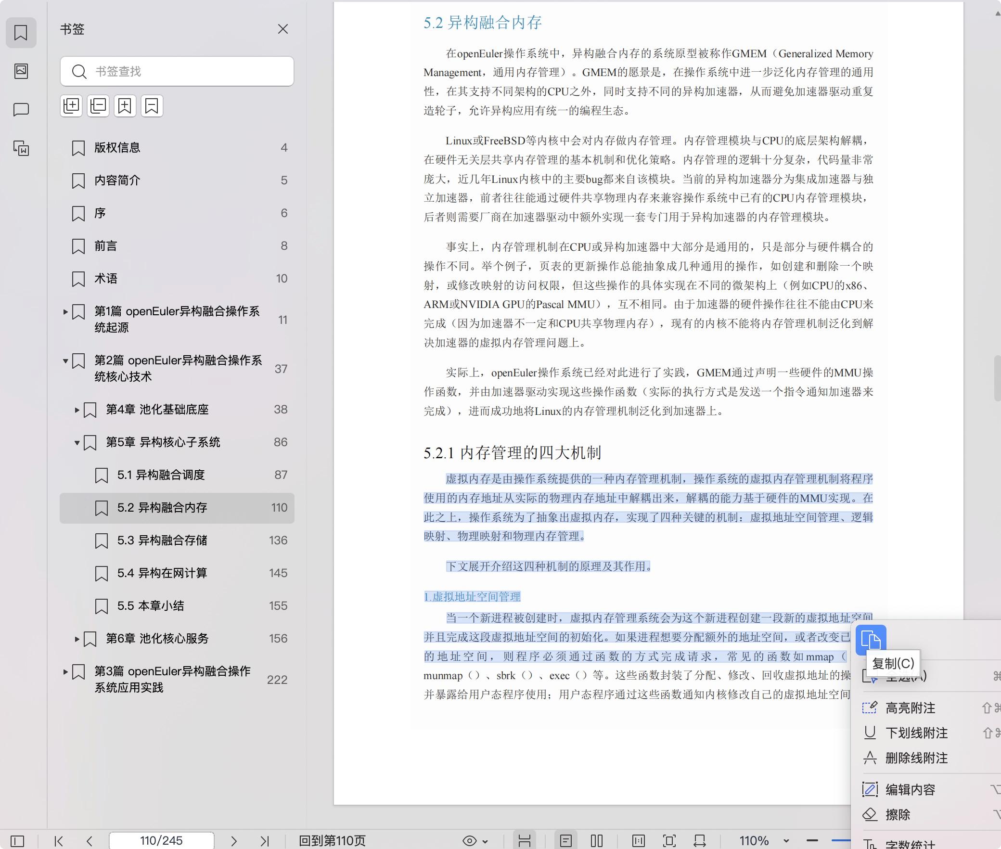The width and height of the screenshot is (1001, 849).
Task: Expand all bookmarks with the expand-all icon
Action: pyautogui.click(x=71, y=106)
